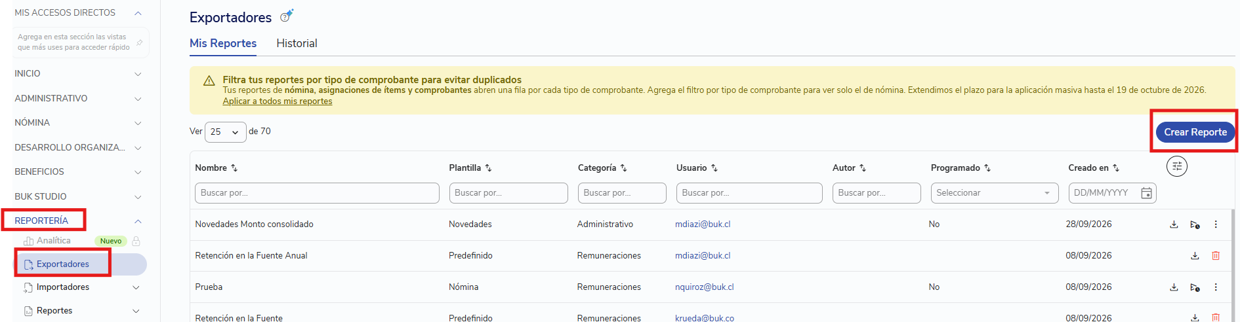Focus the Plantilla search field
This screenshot has height=322, width=1240.
(x=508, y=193)
